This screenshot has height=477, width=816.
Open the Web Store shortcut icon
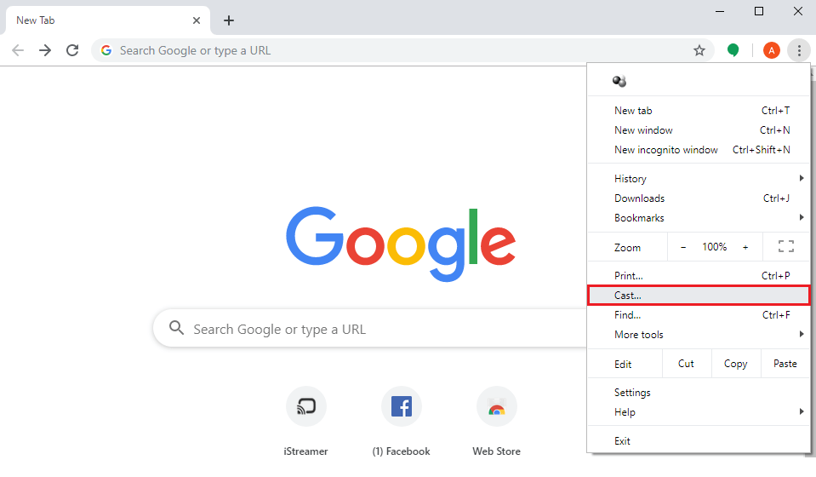496,406
